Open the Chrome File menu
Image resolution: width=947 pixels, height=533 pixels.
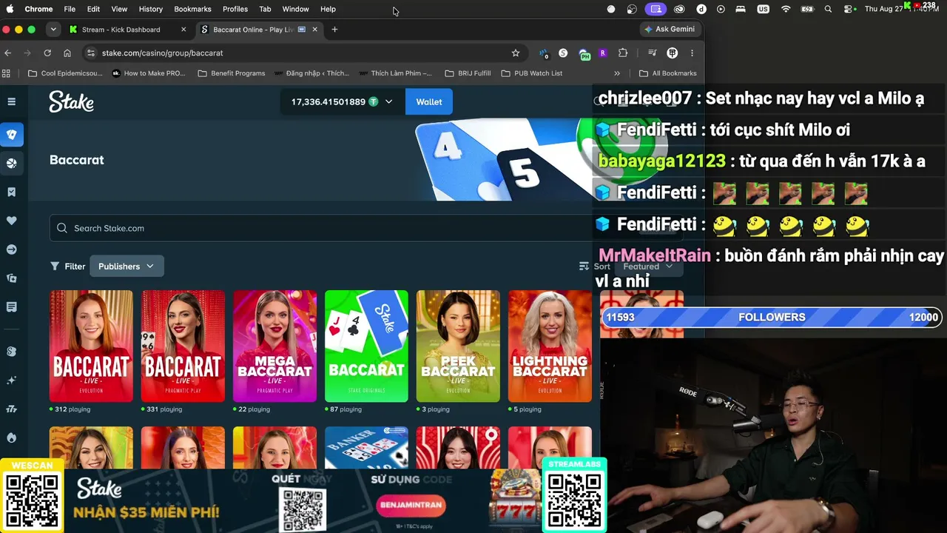point(70,9)
